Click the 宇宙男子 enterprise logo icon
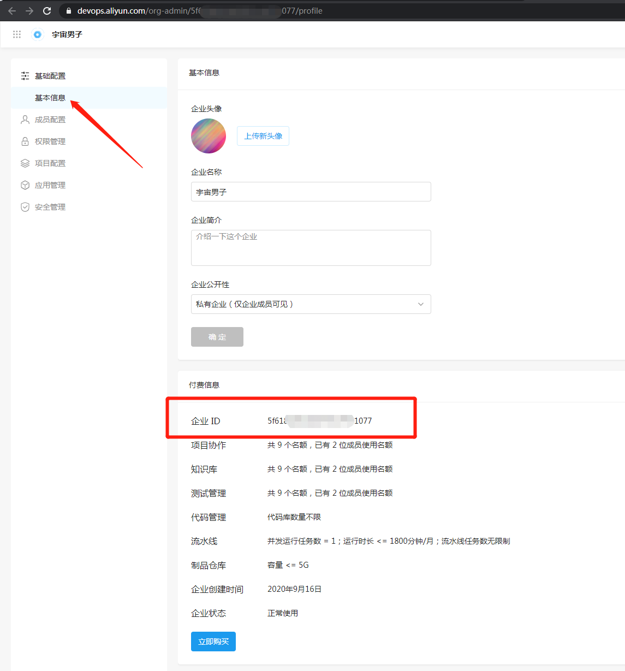Image resolution: width=625 pixels, height=671 pixels. (x=37, y=34)
